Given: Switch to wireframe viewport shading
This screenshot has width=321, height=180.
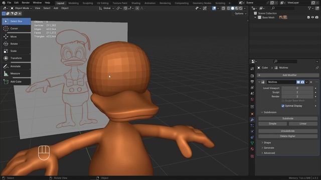Looking at the screenshot, I should tap(229, 8).
